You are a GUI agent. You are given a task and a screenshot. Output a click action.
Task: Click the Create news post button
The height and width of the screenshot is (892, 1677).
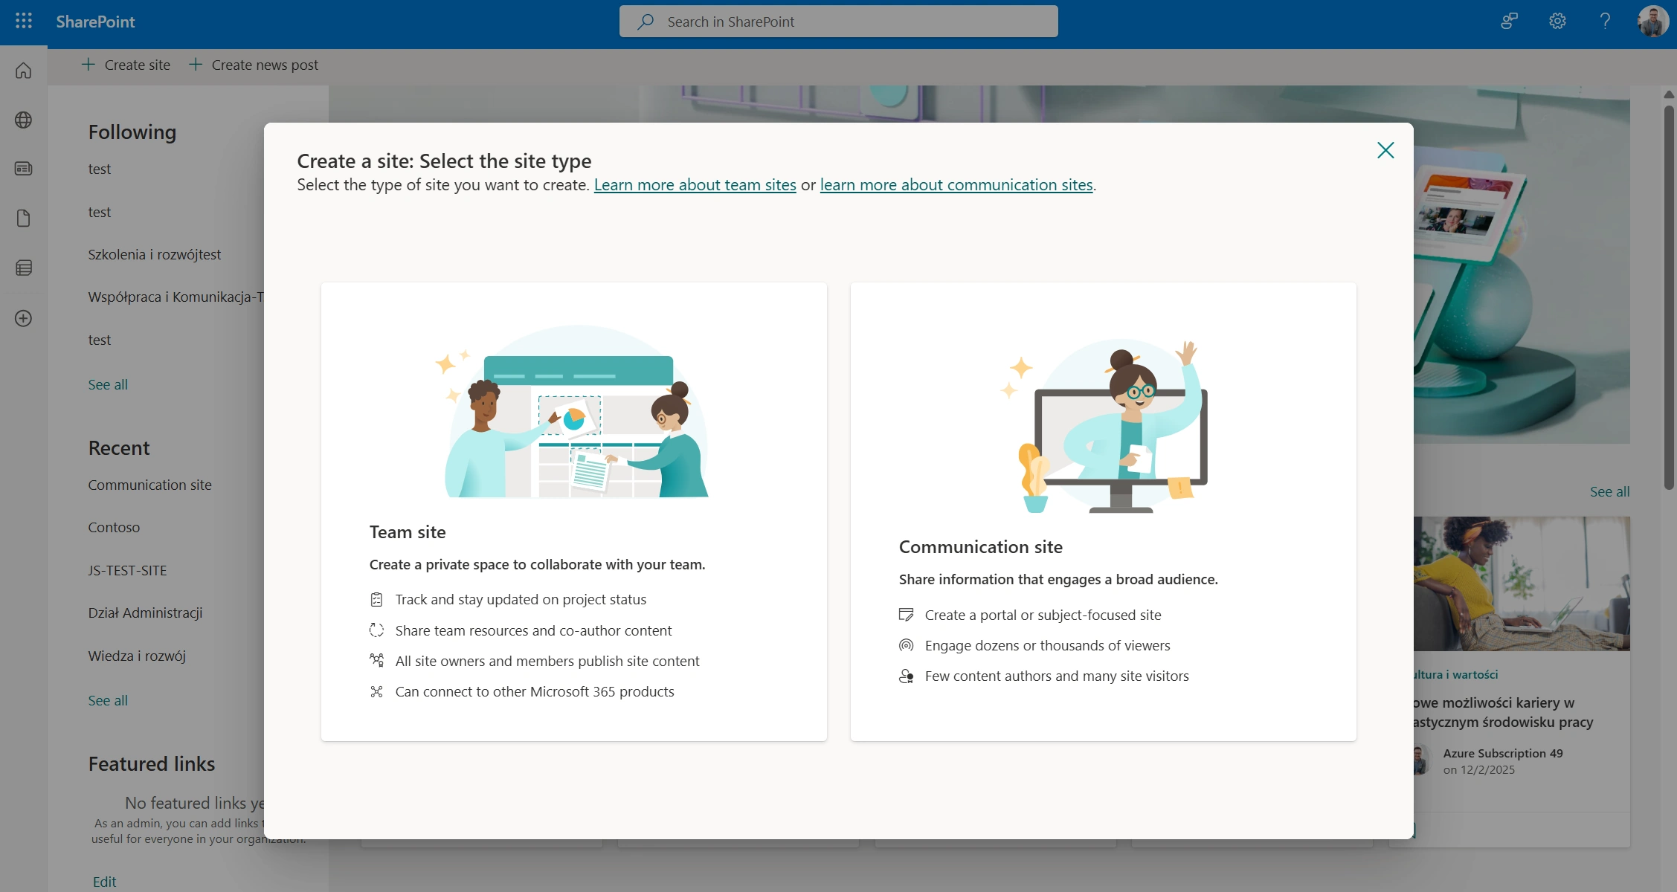pyautogui.click(x=254, y=65)
